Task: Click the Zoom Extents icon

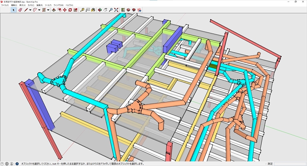Action: [x=116, y=10]
